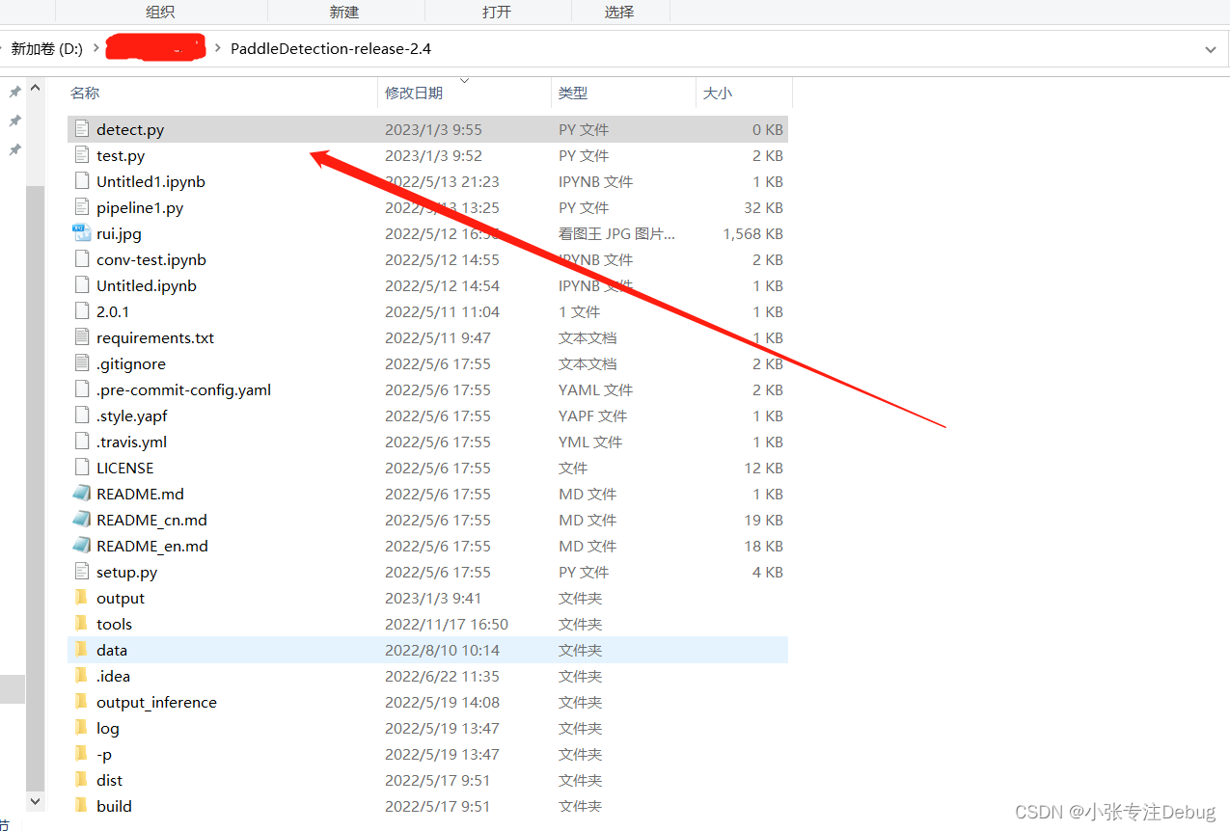Select the requirements.txt text document
The height and width of the screenshot is (831, 1230).
[154, 337]
